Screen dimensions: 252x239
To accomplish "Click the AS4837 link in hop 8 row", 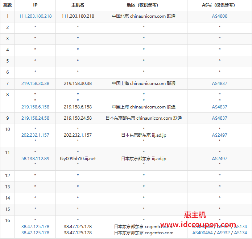I will [219, 107].
